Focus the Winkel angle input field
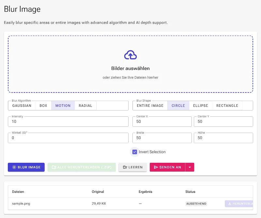This screenshot has width=261, height=218. pyautogui.click(x=68, y=138)
